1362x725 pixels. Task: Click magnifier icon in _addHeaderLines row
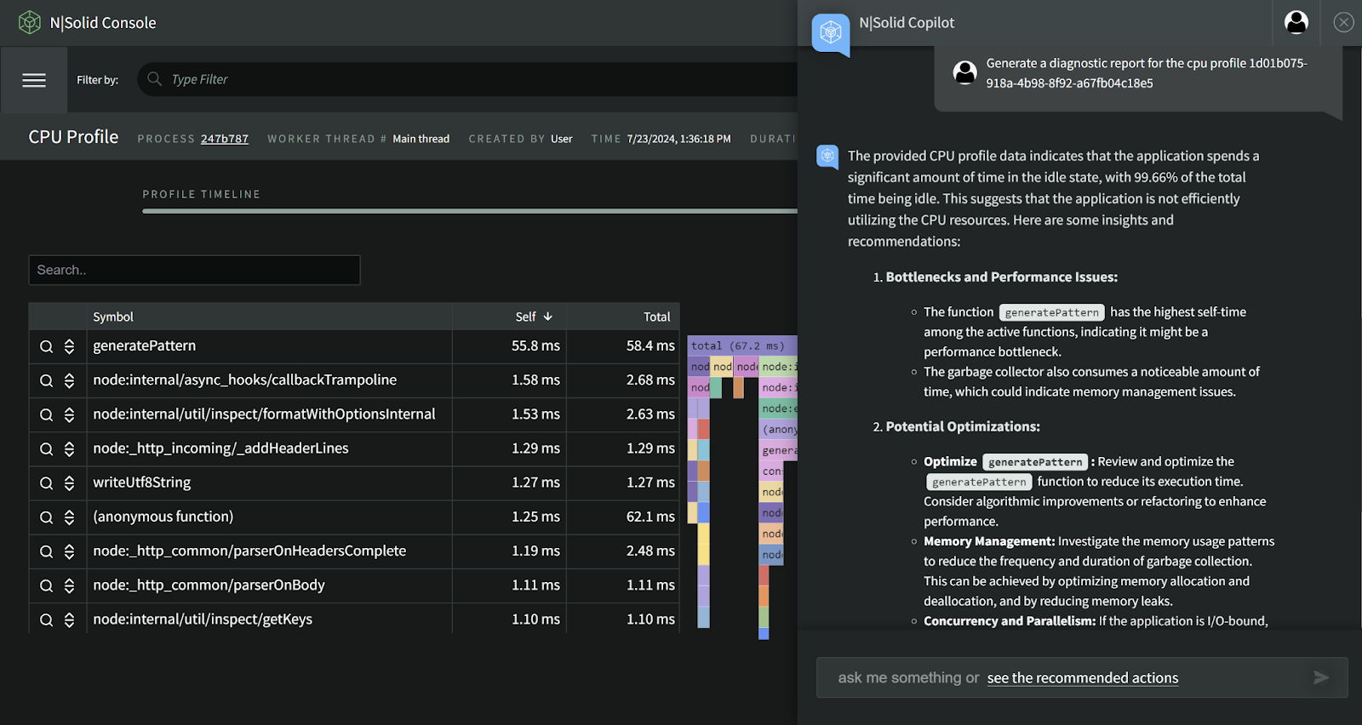46,448
